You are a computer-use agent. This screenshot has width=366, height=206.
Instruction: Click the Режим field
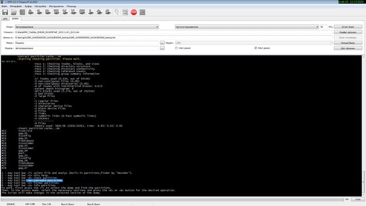pyautogui.click(x=87, y=43)
